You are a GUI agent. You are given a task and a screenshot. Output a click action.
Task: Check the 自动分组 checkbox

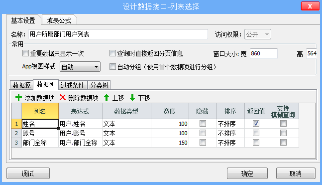(x=112, y=67)
